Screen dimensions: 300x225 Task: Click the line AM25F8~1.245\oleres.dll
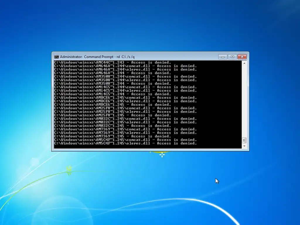125,112
